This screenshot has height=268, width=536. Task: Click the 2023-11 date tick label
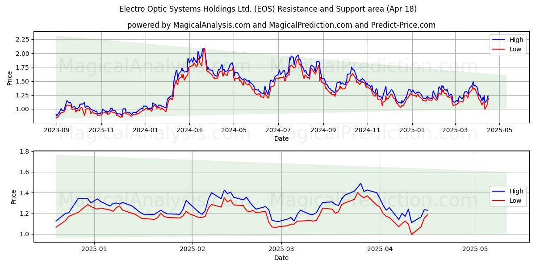tap(101, 130)
